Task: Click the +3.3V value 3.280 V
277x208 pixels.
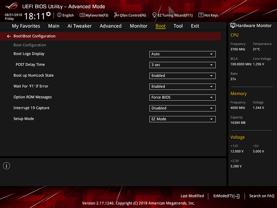Action: click(x=236, y=166)
